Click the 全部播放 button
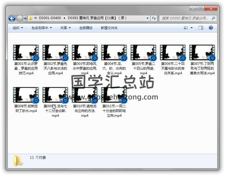 pos(86,28)
